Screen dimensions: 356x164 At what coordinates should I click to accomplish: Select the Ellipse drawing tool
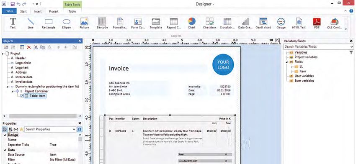point(66,23)
